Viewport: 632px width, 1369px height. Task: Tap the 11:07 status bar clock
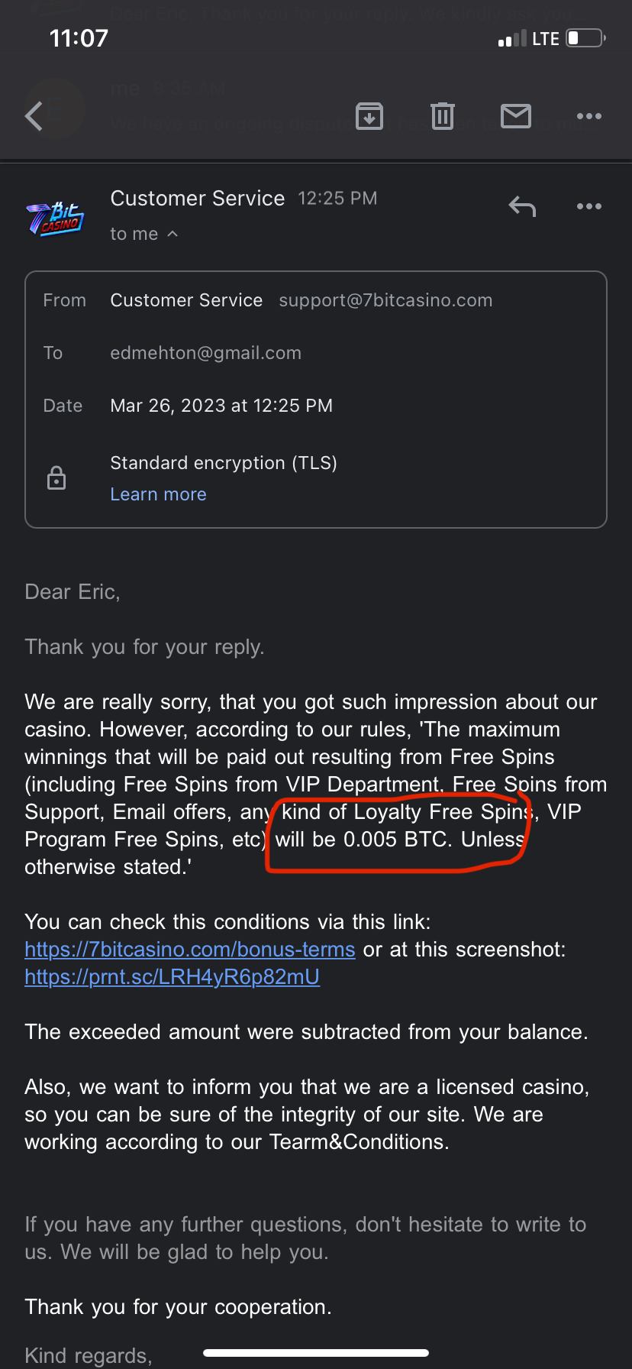click(79, 38)
